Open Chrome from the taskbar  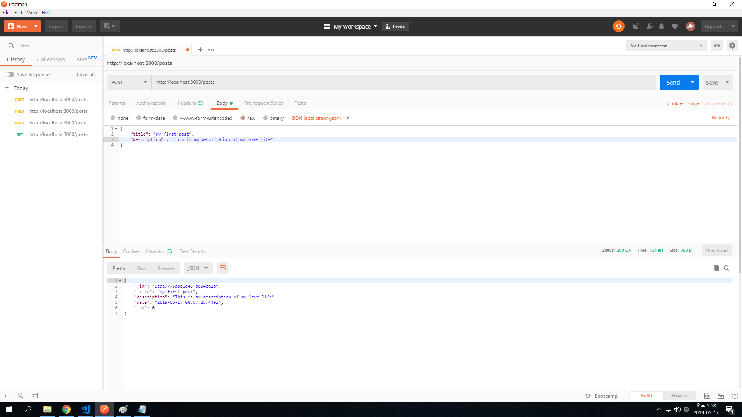66,409
